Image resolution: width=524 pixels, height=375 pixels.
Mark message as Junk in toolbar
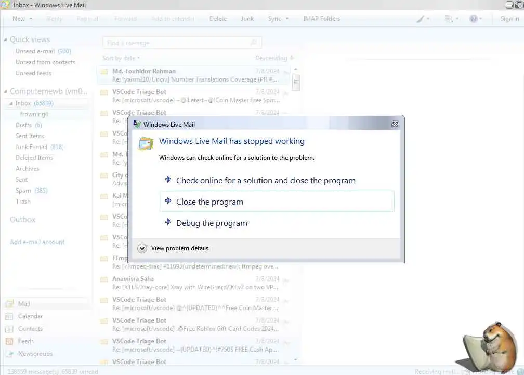tap(247, 19)
